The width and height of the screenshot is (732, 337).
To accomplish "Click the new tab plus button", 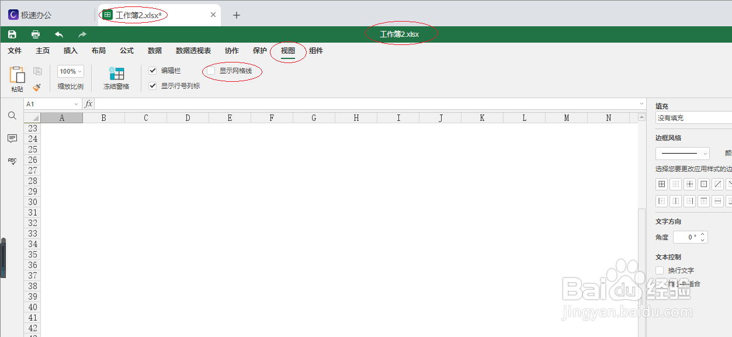I will [237, 15].
